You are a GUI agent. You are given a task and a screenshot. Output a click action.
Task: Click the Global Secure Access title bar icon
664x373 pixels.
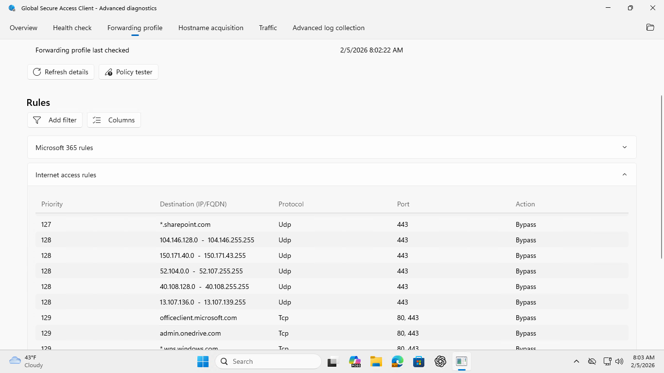pos(12,8)
